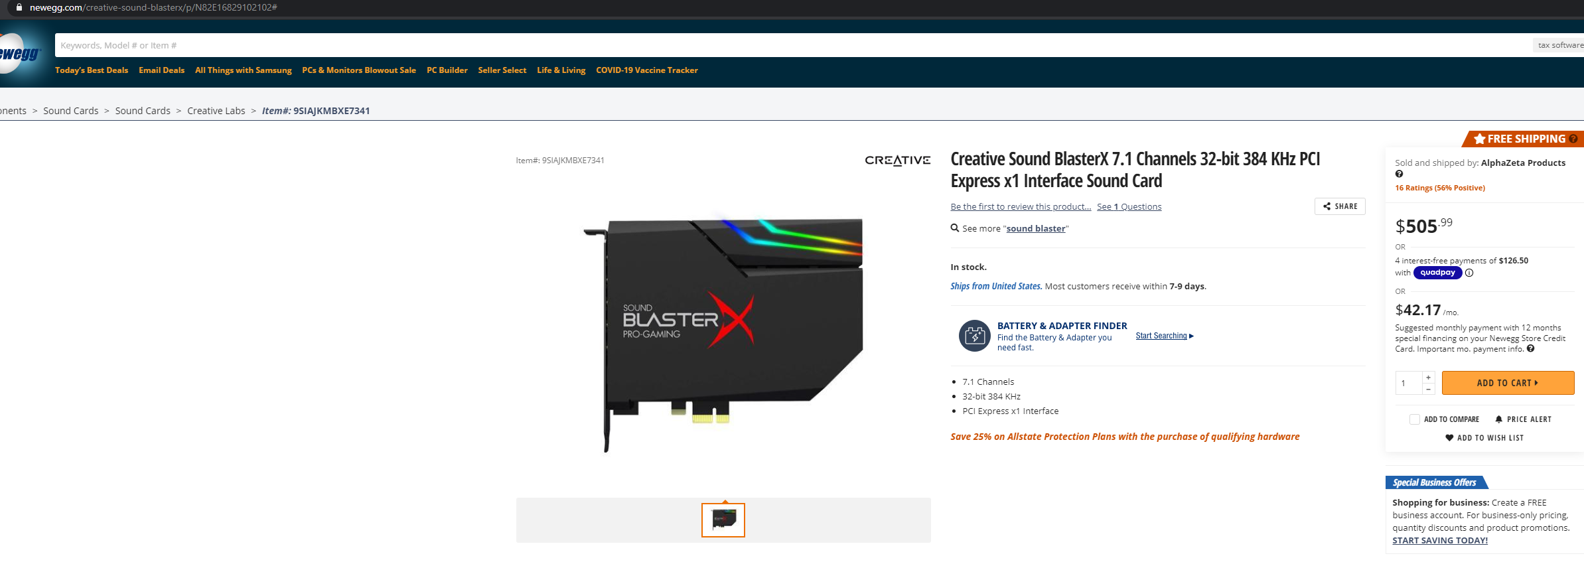
Task: Click the wish list heart icon
Action: pos(1449,438)
